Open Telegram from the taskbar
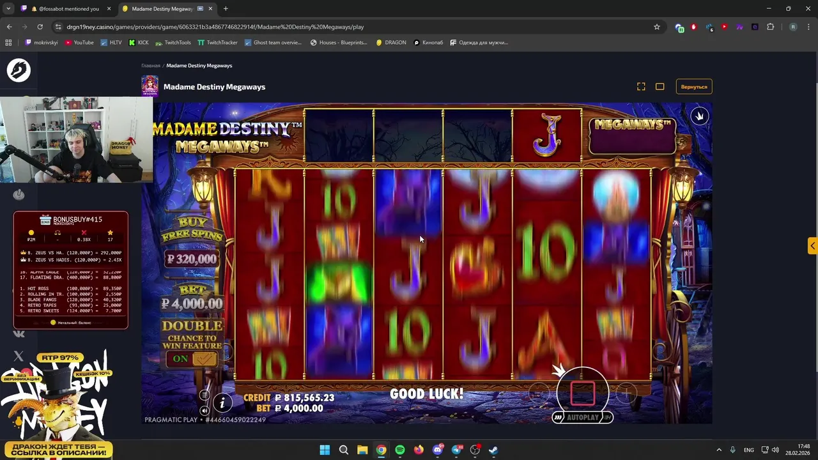Screen dimensions: 818x460 pos(456,450)
